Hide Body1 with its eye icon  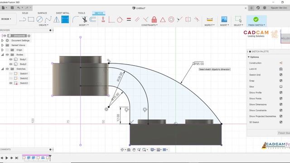tap(11, 59)
